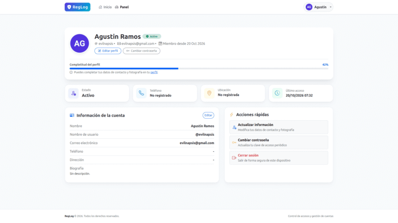Click the calendar icon before Miembro desde
The height and width of the screenshot is (223, 398).
160,44
